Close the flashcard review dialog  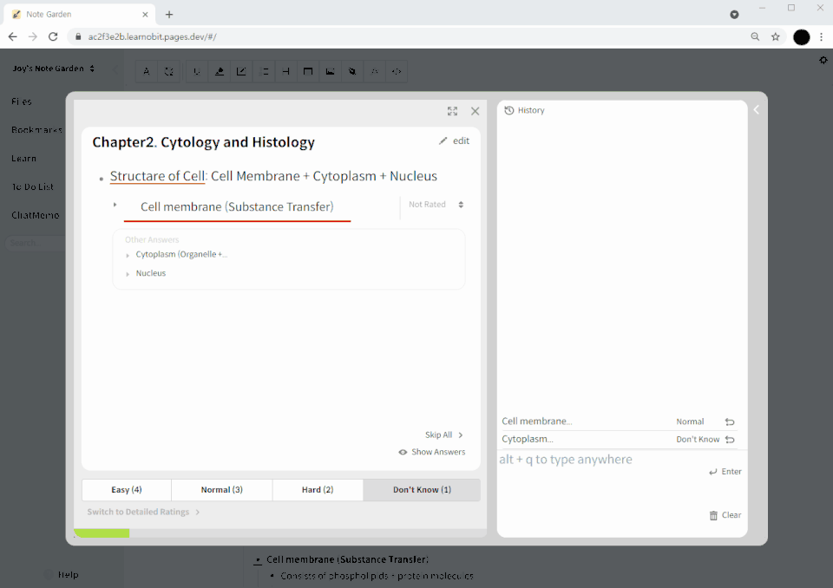click(475, 111)
